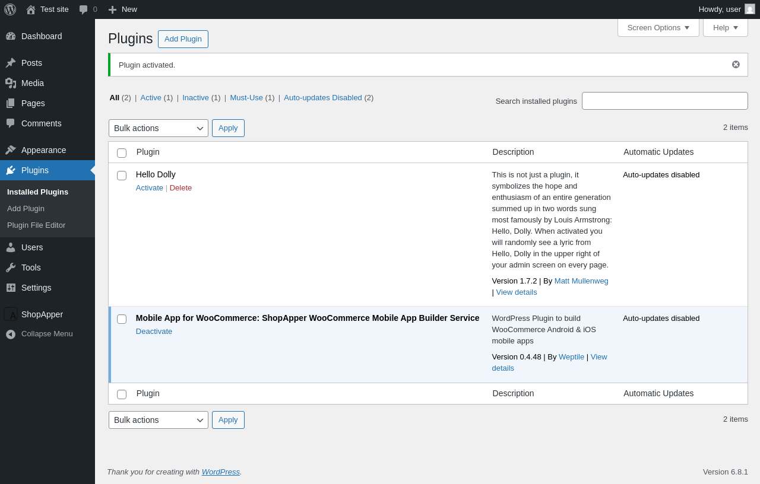Open Plugin File Editor submenu item
Image resolution: width=760 pixels, height=484 pixels.
36,225
